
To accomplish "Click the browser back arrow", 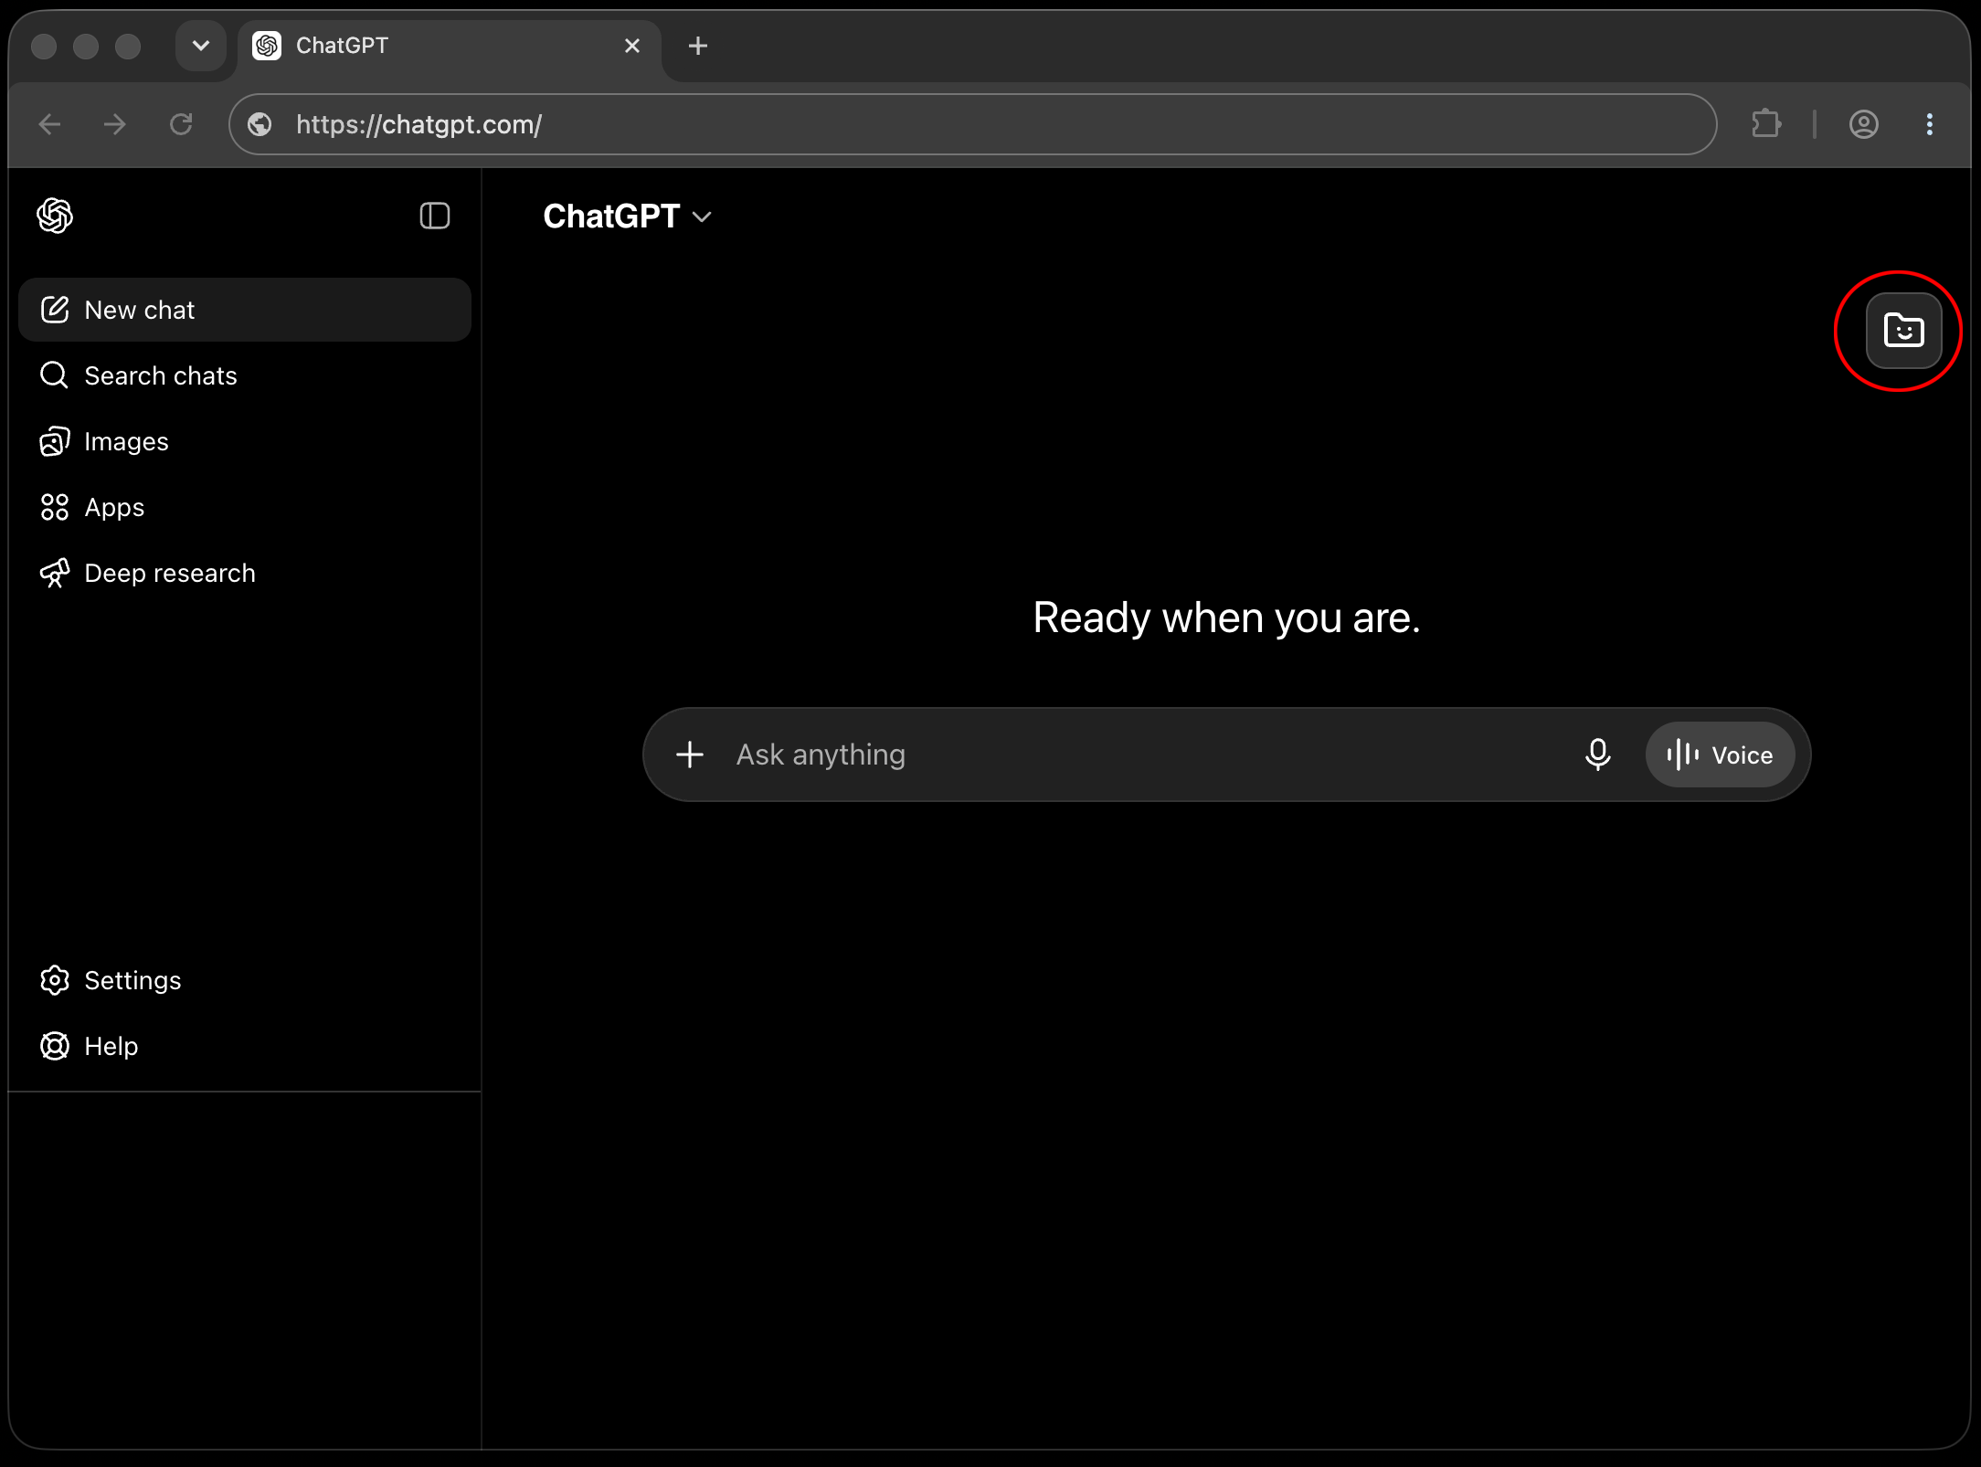I will coord(50,124).
